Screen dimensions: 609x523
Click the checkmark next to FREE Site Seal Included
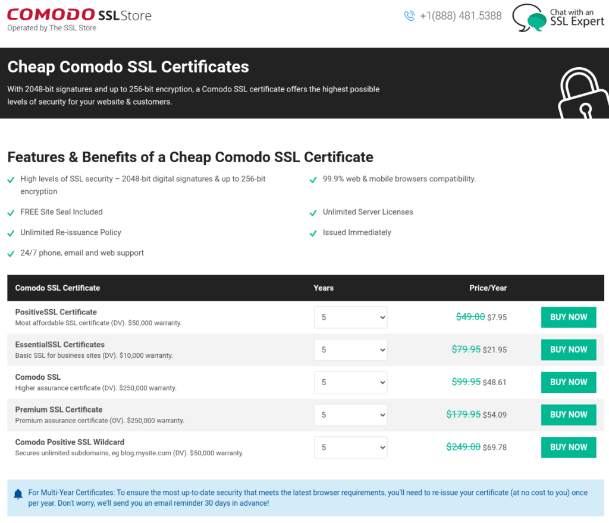11,212
